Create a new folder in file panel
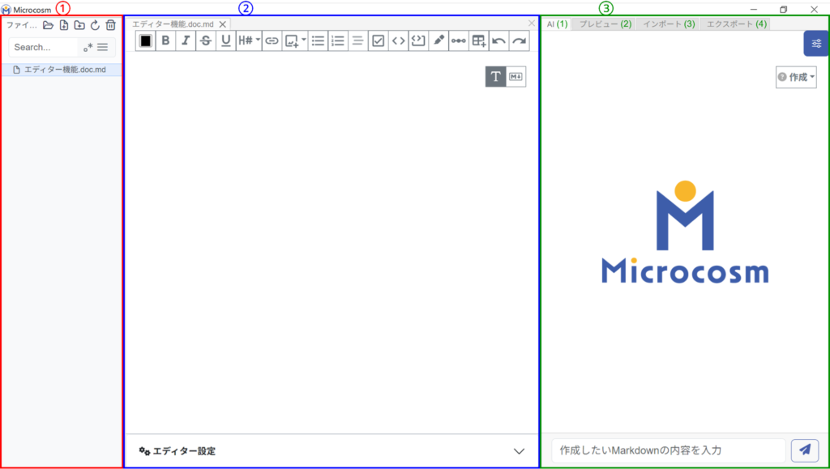This screenshot has height=469, width=830. coord(79,25)
